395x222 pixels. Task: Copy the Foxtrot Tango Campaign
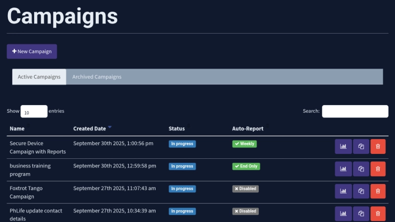point(361,191)
